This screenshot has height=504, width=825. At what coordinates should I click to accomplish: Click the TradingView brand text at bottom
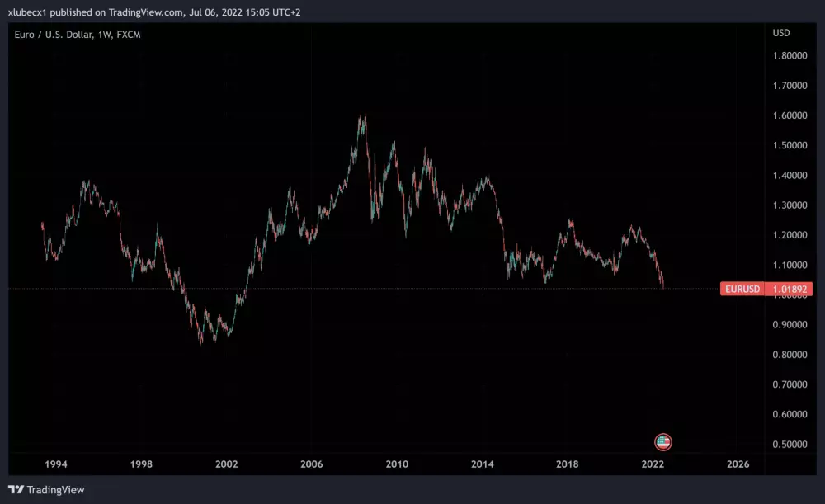[55, 489]
